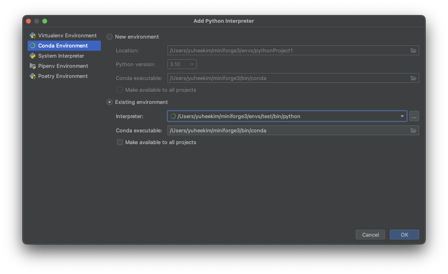
Task: Select Poetry Environment in sidebar
Action: click(64, 76)
